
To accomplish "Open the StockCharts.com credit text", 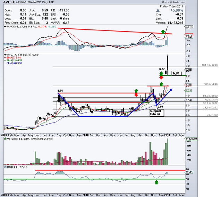I will pos(173,2).
